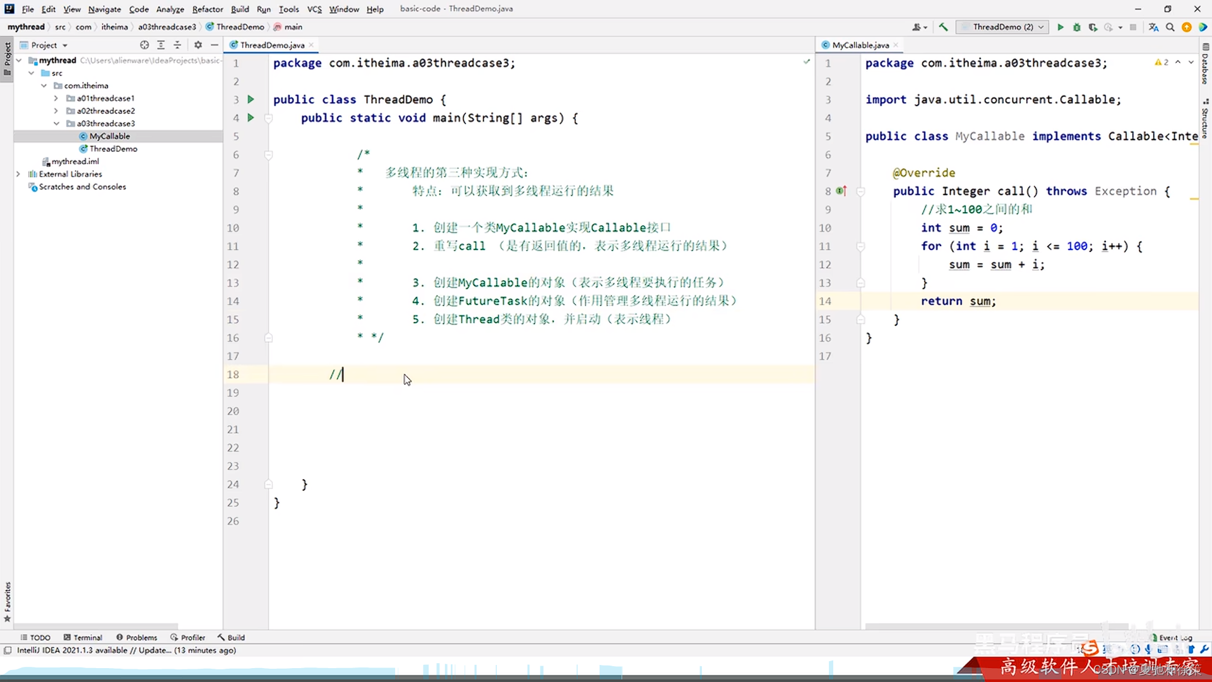Screen dimensions: 1212x682
Task: Run ThreadDemo with the green play button
Action: coord(1060,27)
